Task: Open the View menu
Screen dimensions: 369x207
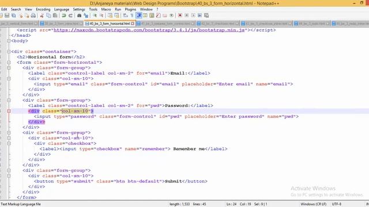Action: point(28,9)
